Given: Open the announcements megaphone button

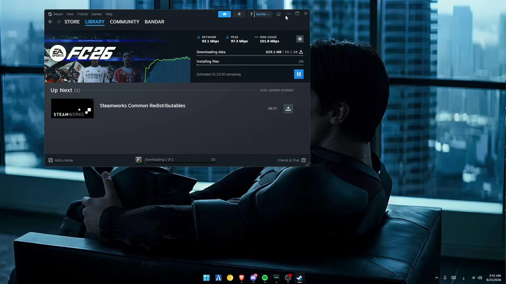Looking at the screenshot, I should click(225, 14).
